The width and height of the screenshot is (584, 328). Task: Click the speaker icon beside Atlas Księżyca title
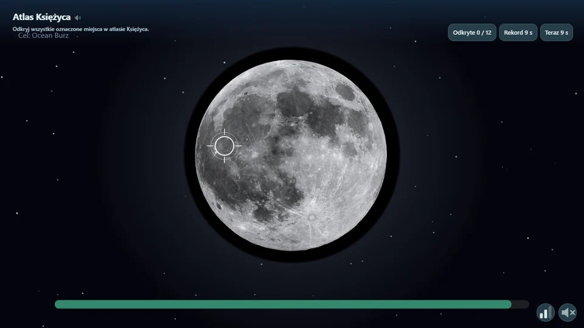click(77, 18)
